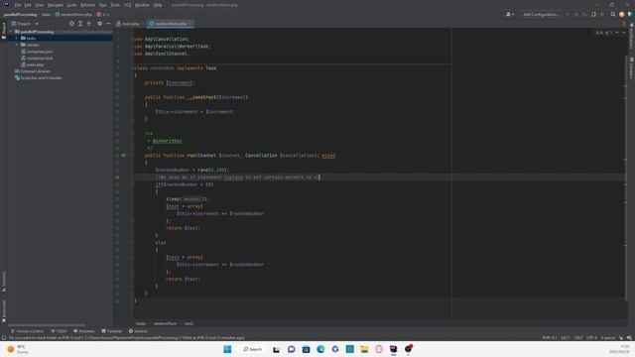Click the Run play icon in toolbar
The width and height of the screenshot is (635, 357).
568,14
